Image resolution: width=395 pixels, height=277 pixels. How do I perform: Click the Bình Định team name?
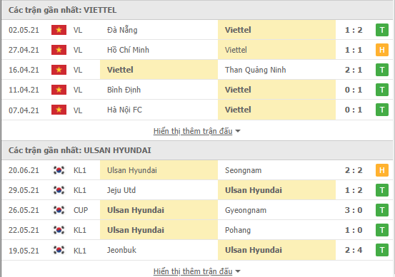124,90
